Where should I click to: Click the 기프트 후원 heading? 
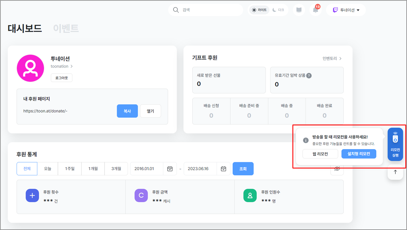click(205, 58)
